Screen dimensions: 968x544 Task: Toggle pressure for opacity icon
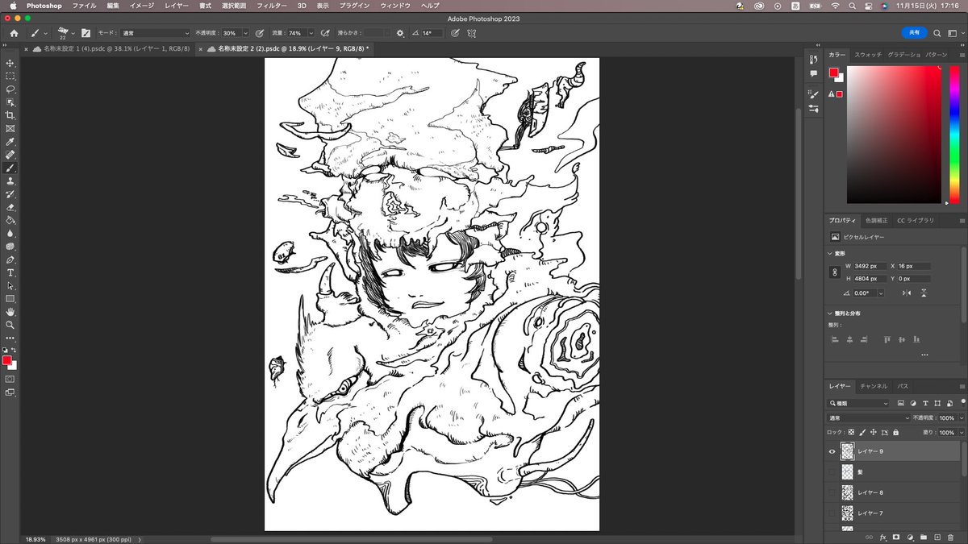click(259, 33)
